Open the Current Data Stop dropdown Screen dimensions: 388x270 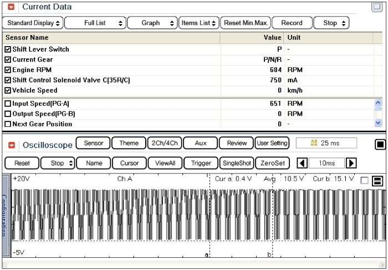tap(331, 23)
